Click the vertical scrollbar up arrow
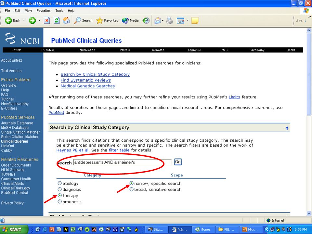 (309, 31)
